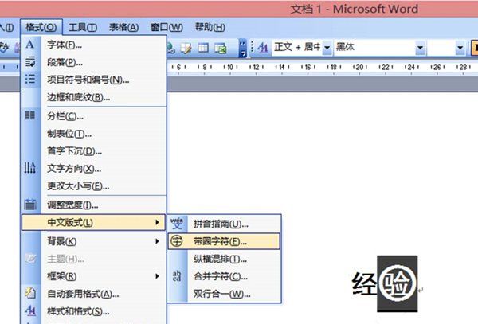Screen dimensions: 478x324
Task: Open the font size dropdown arrow
Action: pyautogui.click(x=460, y=48)
